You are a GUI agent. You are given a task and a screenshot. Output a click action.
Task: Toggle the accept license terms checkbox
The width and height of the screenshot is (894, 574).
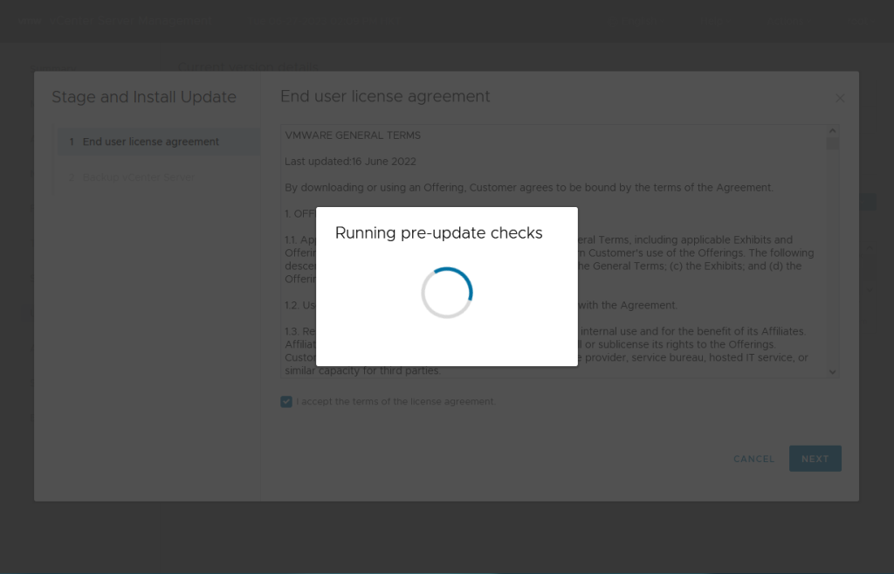(286, 402)
